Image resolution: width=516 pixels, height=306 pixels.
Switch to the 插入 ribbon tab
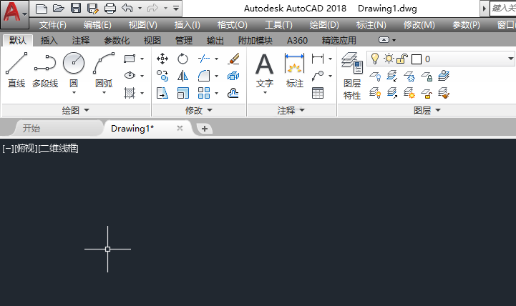49,41
